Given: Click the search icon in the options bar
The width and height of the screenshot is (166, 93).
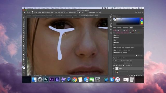Looking at the screenshot, I should [136, 12].
